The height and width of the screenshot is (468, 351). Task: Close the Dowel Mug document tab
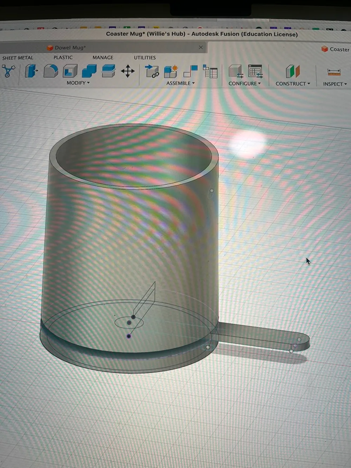coord(201,47)
